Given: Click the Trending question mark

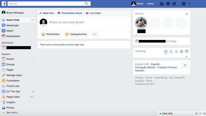Looking at the screenshot, I should (x=186, y=57).
